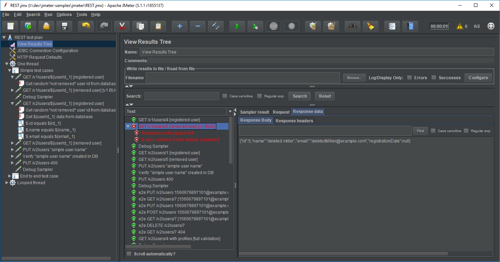This screenshot has width=500, height=262.
Task: Click the Reset button
Action: click(325, 96)
